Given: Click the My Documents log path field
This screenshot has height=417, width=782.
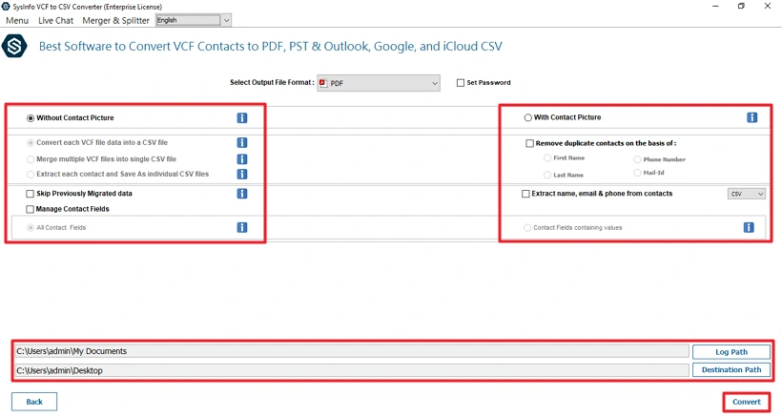Looking at the screenshot, I should 352,351.
